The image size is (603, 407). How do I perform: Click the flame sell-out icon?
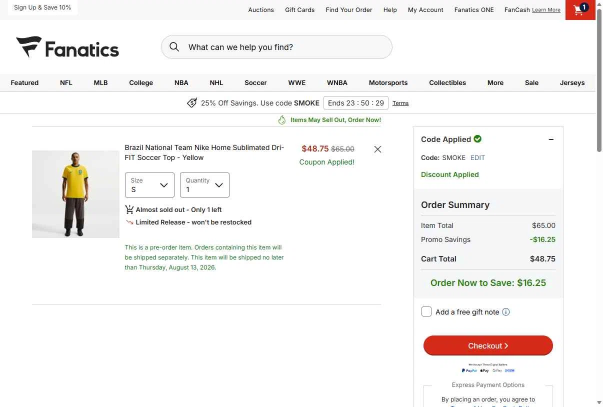point(282,120)
